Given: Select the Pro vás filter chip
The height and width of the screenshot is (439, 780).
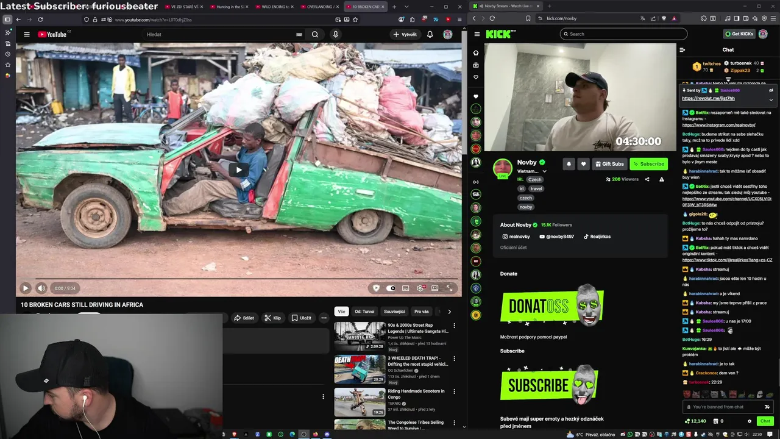Looking at the screenshot, I should point(422,311).
